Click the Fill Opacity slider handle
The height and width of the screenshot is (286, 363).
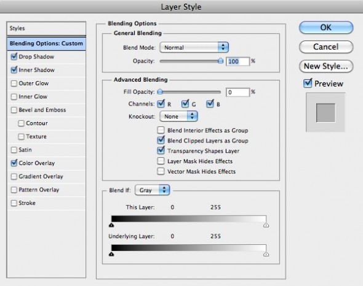click(160, 92)
